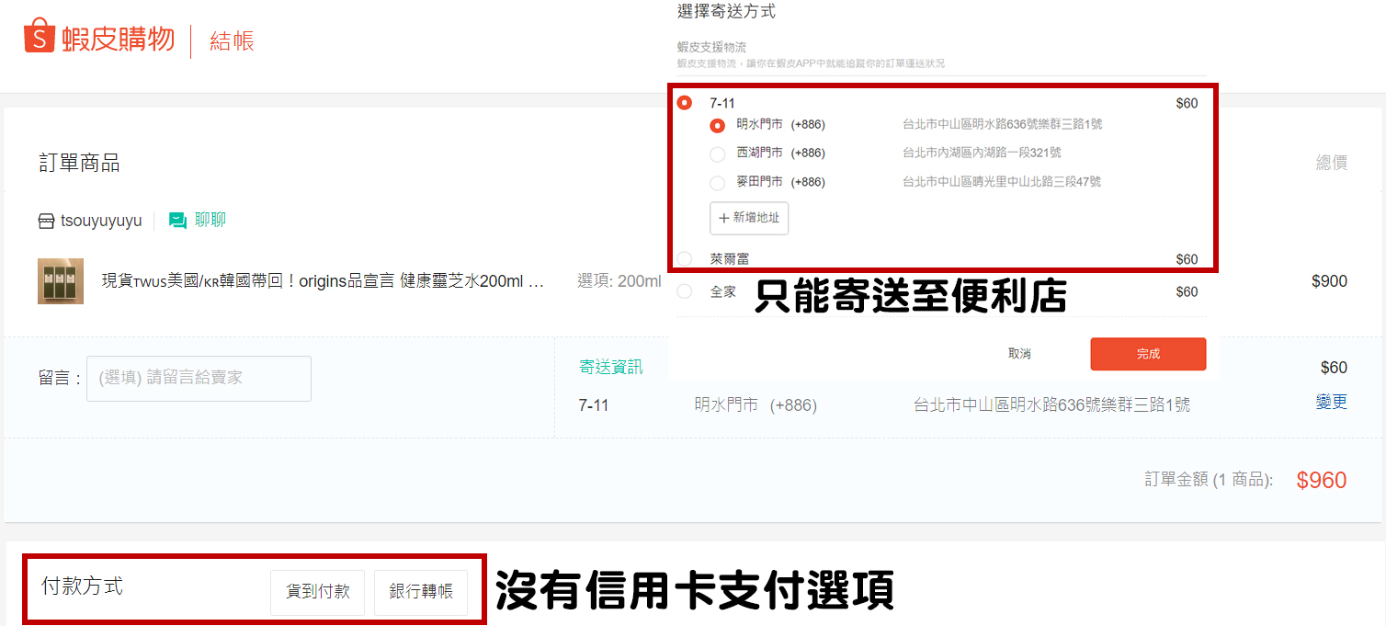Select the 萊爾富 shipping radio button

(x=685, y=259)
